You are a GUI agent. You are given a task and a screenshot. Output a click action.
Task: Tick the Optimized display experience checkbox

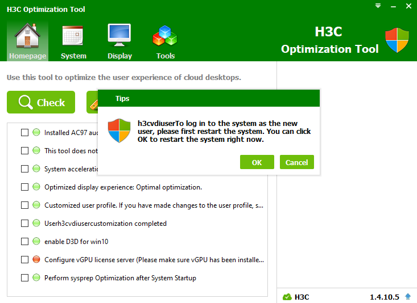[x=24, y=187]
